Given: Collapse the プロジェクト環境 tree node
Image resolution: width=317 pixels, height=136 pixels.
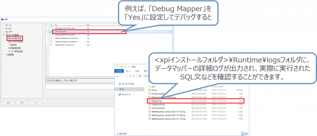Looking at the screenshot, I should click(3, 35).
